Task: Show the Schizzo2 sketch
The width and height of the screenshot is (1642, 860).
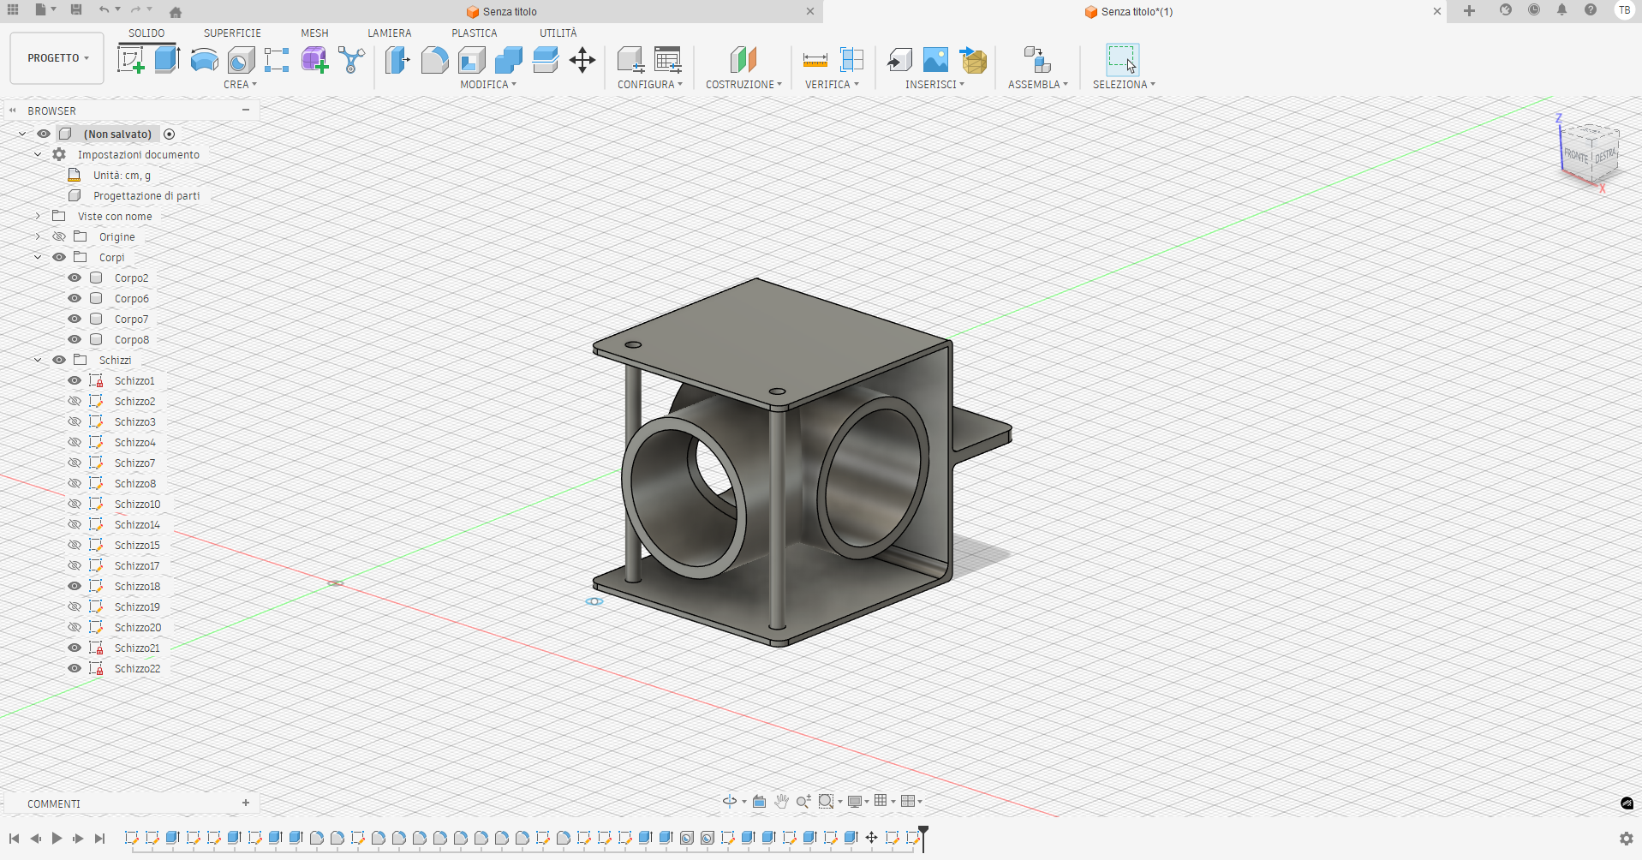Action: (74, 401)
